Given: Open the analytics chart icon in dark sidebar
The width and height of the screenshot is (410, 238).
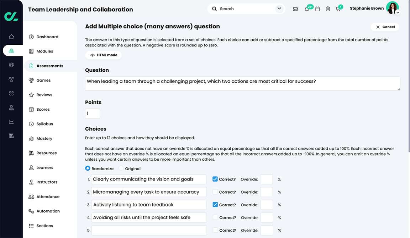Looking at the screenshot, I should coord(11,121).
